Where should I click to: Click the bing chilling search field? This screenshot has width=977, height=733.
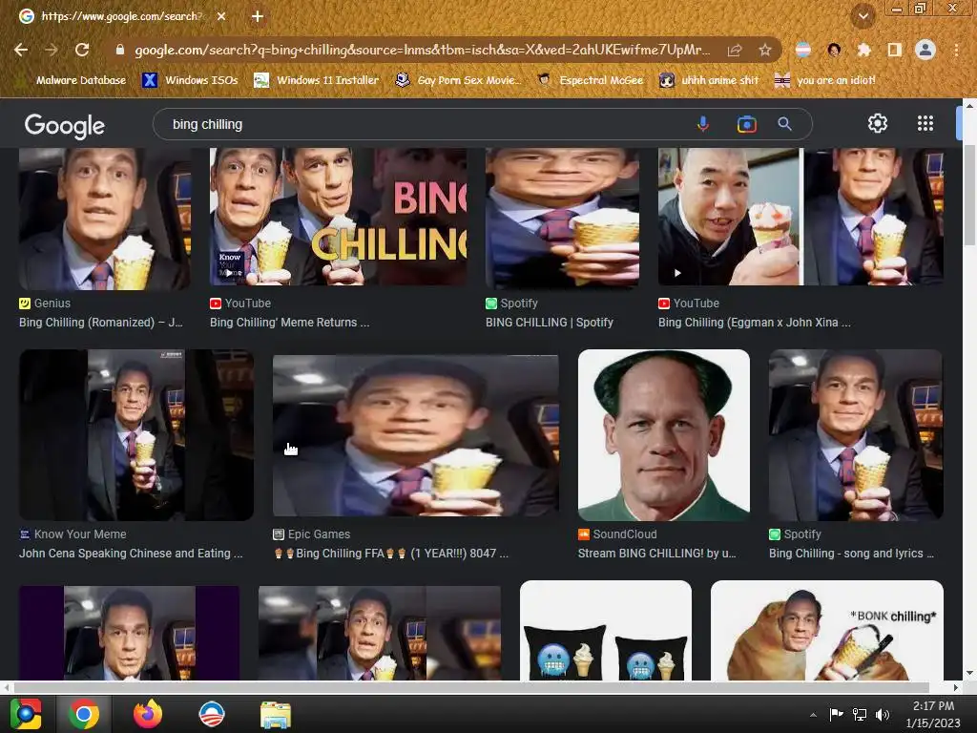pyautogui.click(x=424, y=124)
